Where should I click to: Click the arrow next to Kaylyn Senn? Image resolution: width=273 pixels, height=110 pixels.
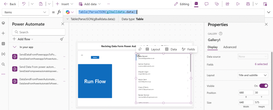pyautogui.click(x=188, y=81)
